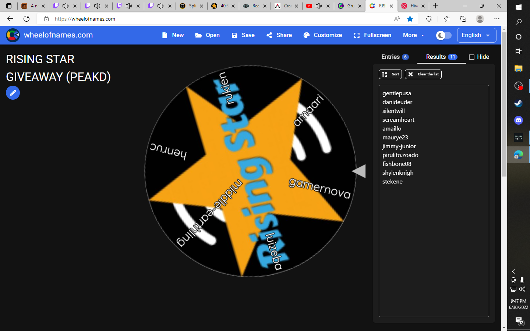Image resolution: width=530 pixels, height=331 pixels.
Task: Enter Fullscreen mode
Action: pyautogui.click(x=372, y=35)
